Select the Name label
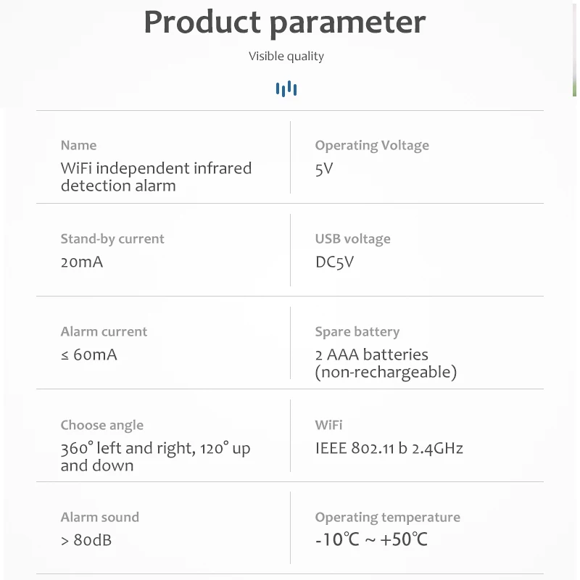Screen dimensions: 580x580 (78, 146)
